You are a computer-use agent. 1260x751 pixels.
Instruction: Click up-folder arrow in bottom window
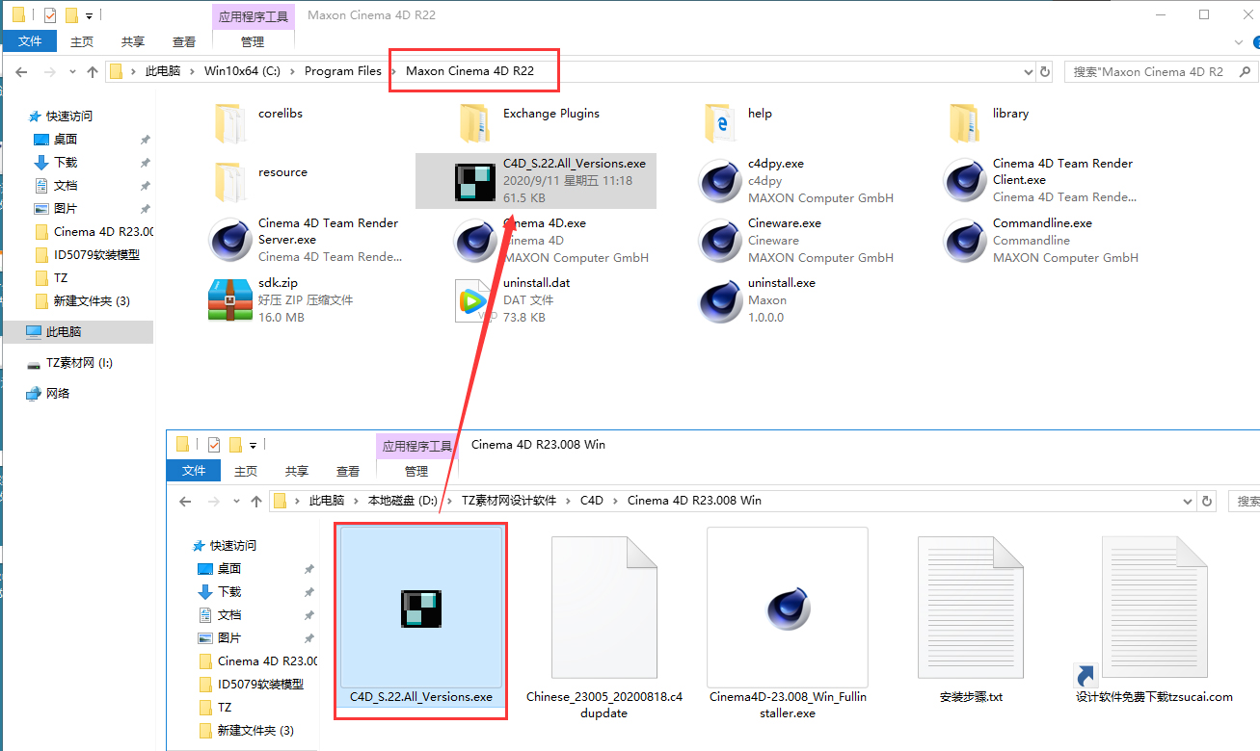point(256,501)
